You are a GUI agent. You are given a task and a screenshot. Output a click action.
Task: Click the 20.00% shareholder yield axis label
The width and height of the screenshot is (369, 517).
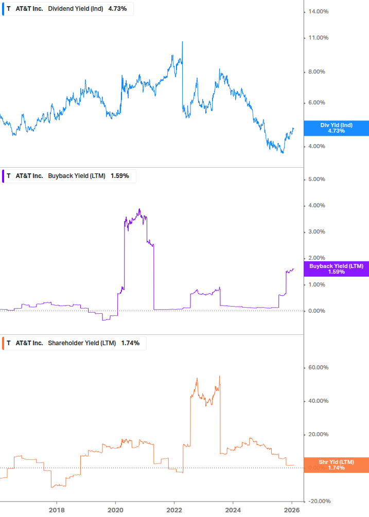[318, 434]
